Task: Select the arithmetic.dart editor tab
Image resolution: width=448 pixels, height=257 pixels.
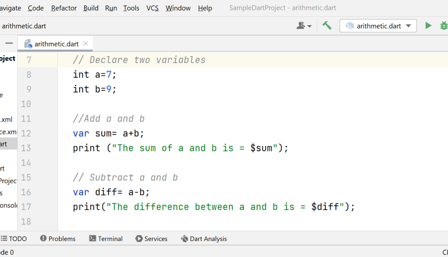Action: tap(56, 44)
